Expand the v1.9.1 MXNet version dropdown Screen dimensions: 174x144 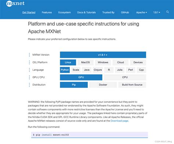(103, 55)
